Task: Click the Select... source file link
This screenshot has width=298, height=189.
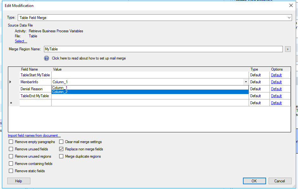Action: pos(21,41)
